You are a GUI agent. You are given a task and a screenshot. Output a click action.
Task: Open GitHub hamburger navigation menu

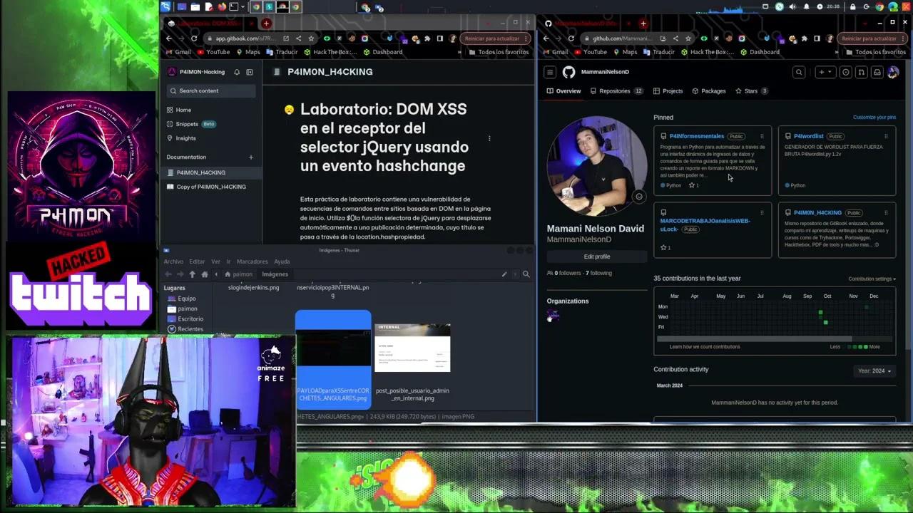(x=550, y=72)
